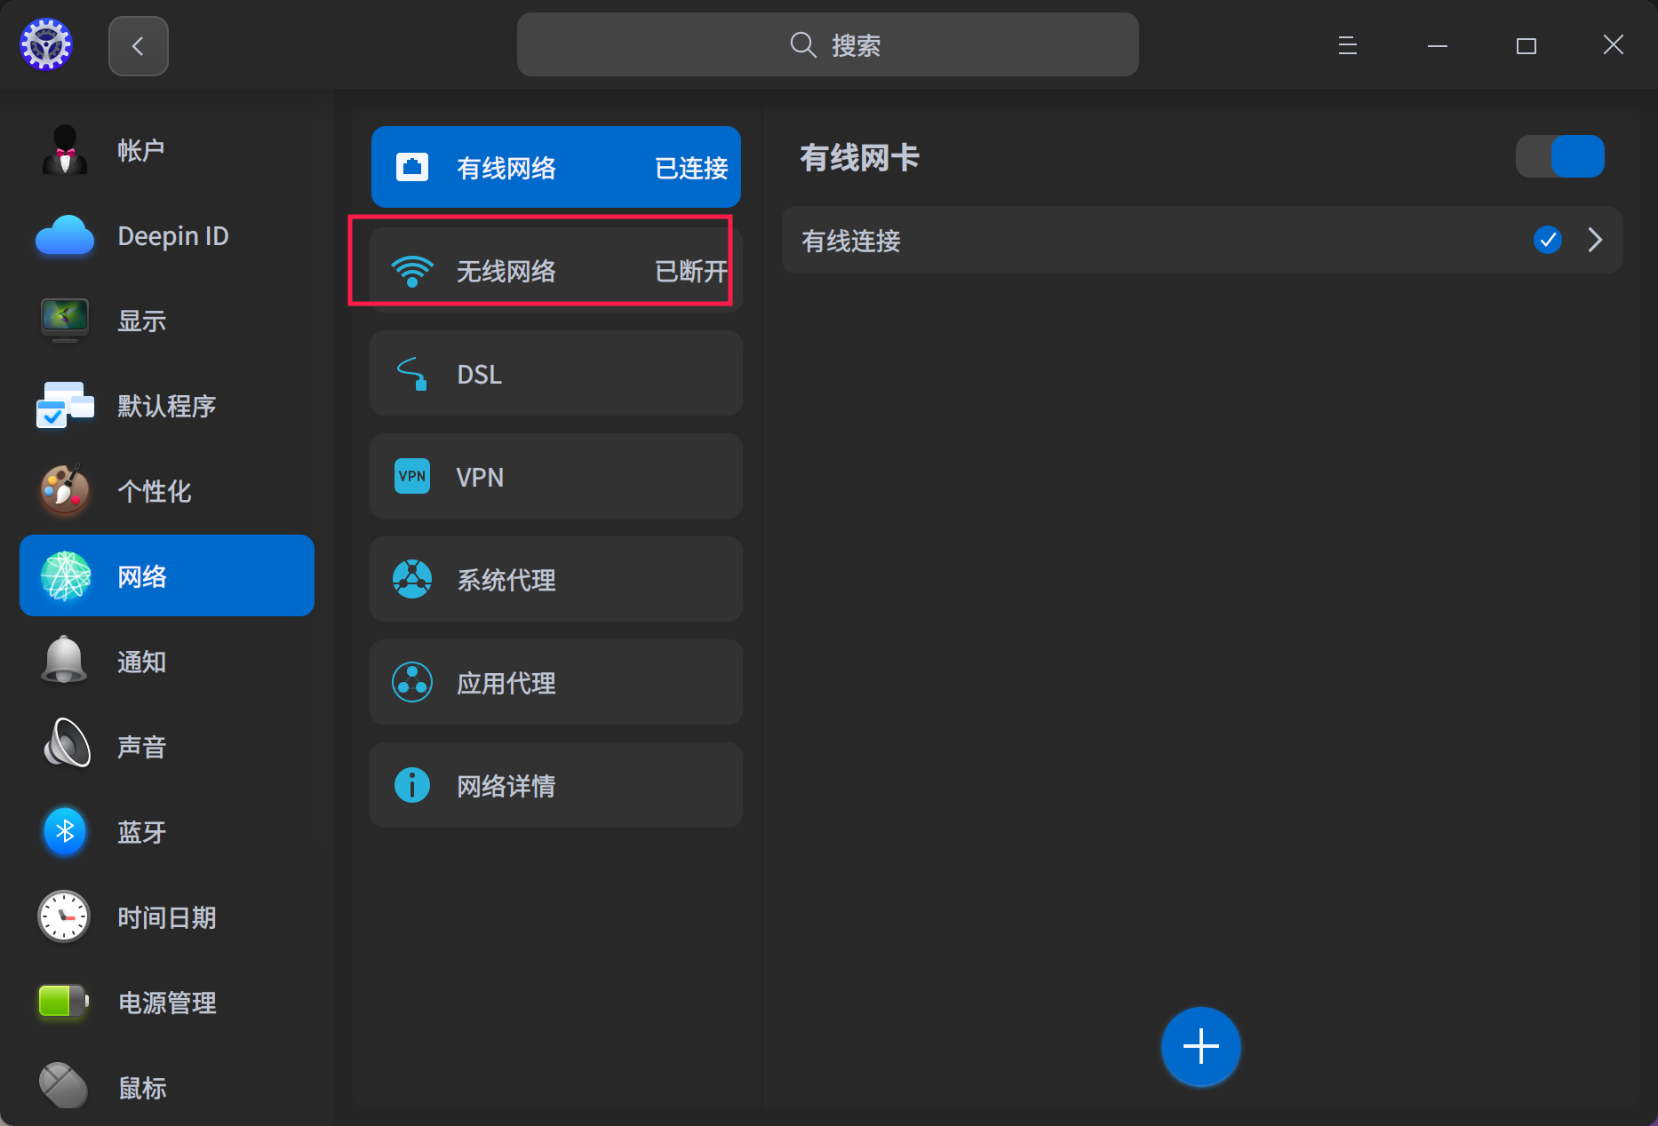Click the 个性化 palette icon
The image size is (1658, 1126).
click(x=65, y=490)
